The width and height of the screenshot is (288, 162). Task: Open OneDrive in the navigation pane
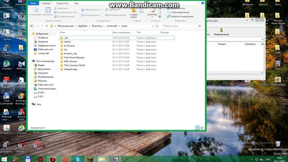43,38
